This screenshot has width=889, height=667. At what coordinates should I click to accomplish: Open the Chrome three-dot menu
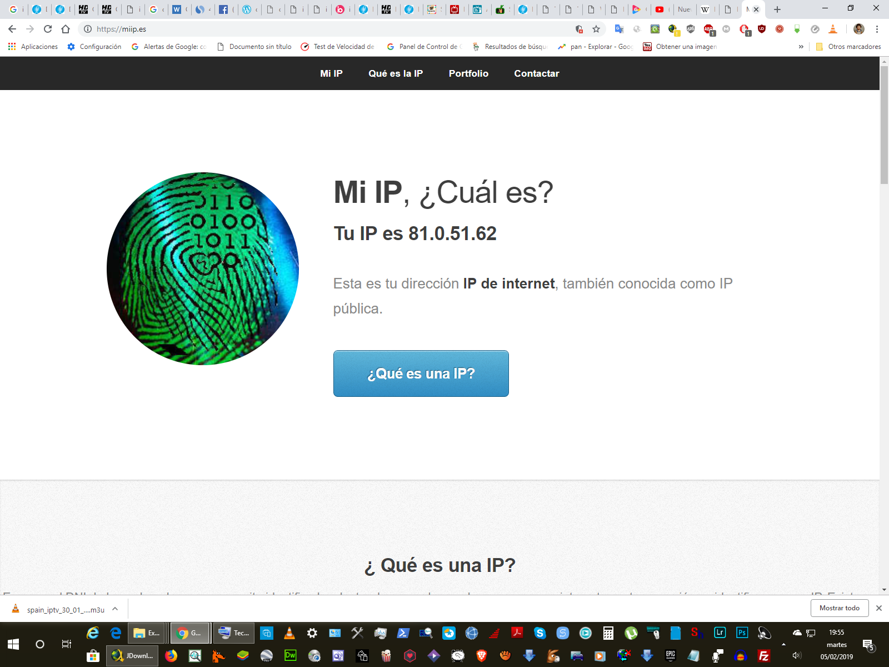tap(877, 29)
